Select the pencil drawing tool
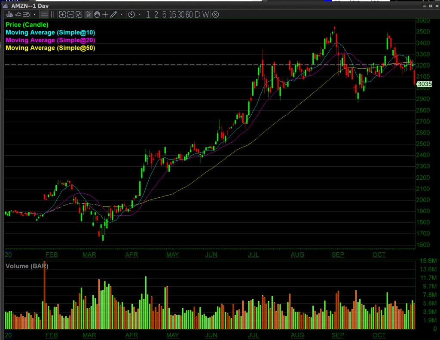This screenshot has width=440, height=340. pyautogui.click(x=113, y=15)
